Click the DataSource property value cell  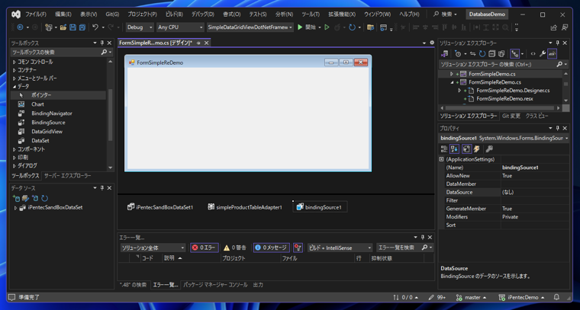coord(535,192)
